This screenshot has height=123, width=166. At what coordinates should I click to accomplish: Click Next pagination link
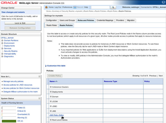point(161,76)
